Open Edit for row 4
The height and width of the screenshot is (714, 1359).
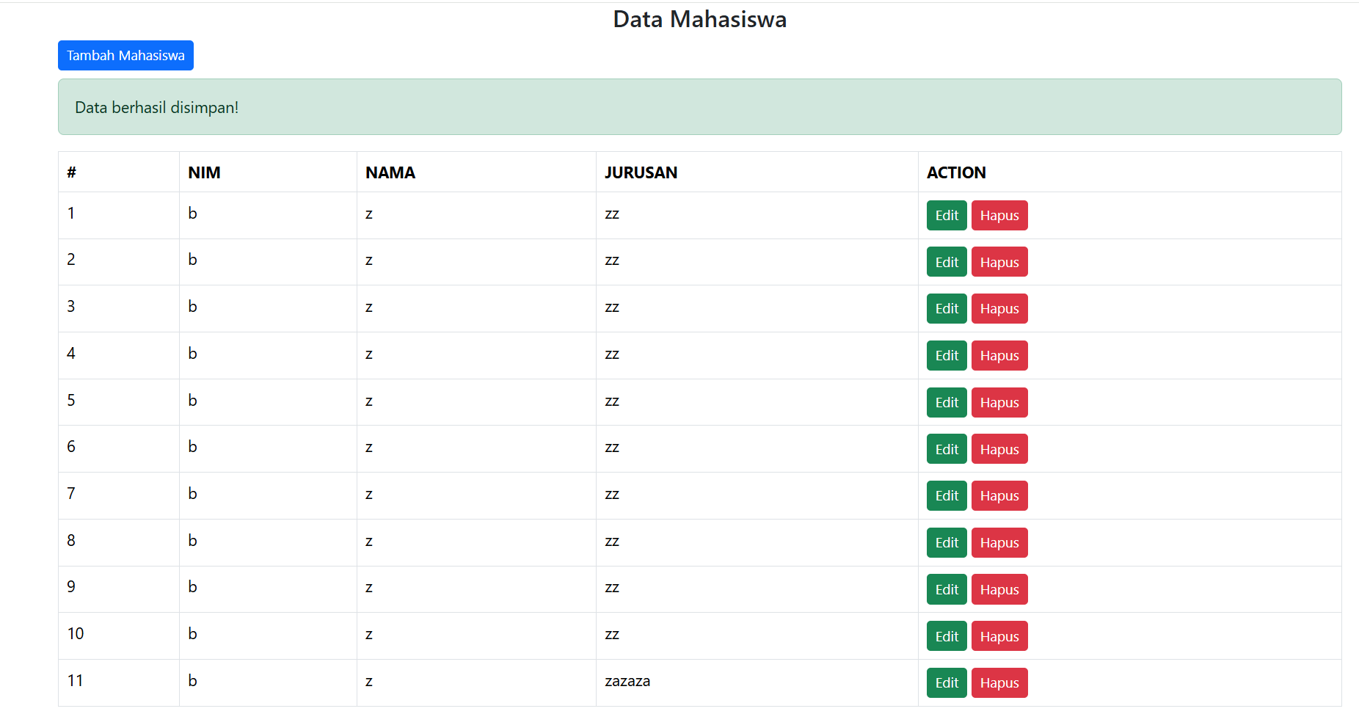(x=946, y=356)
